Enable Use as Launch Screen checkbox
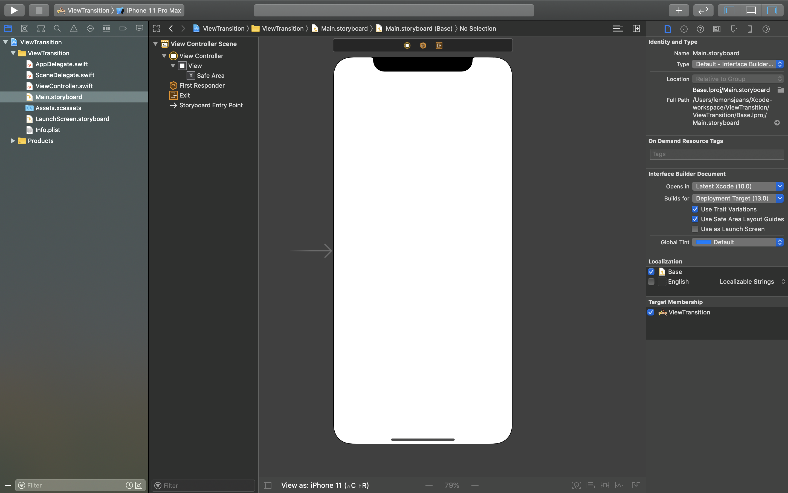The width and height of the screenshot is (788, 493). coord(695,229)
